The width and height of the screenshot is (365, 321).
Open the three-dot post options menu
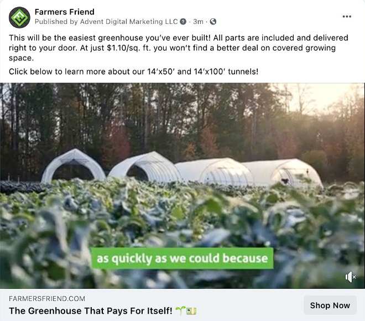click(347, 17)
